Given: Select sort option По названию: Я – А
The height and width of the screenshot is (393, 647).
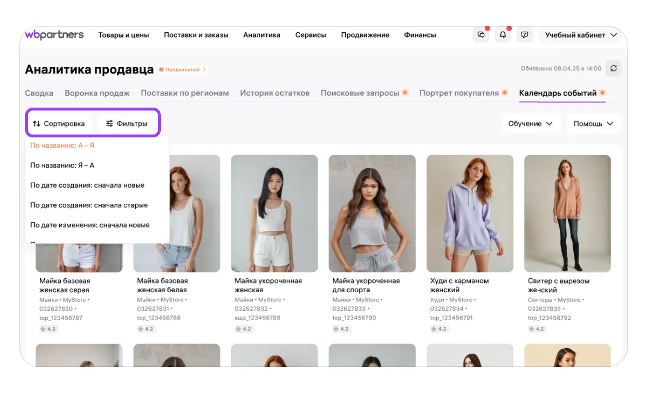Looking at the screenshot, I should pyautogui.click(x=63, y=165).
